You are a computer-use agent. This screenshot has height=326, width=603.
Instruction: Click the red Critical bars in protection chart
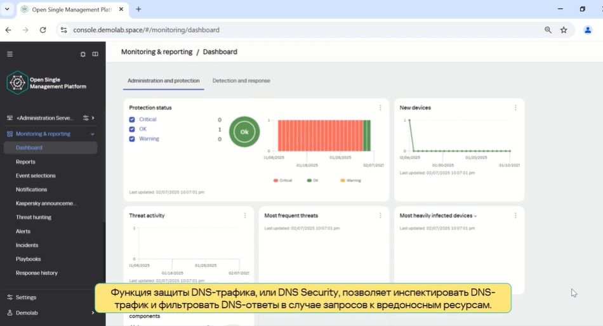(321, 135)
